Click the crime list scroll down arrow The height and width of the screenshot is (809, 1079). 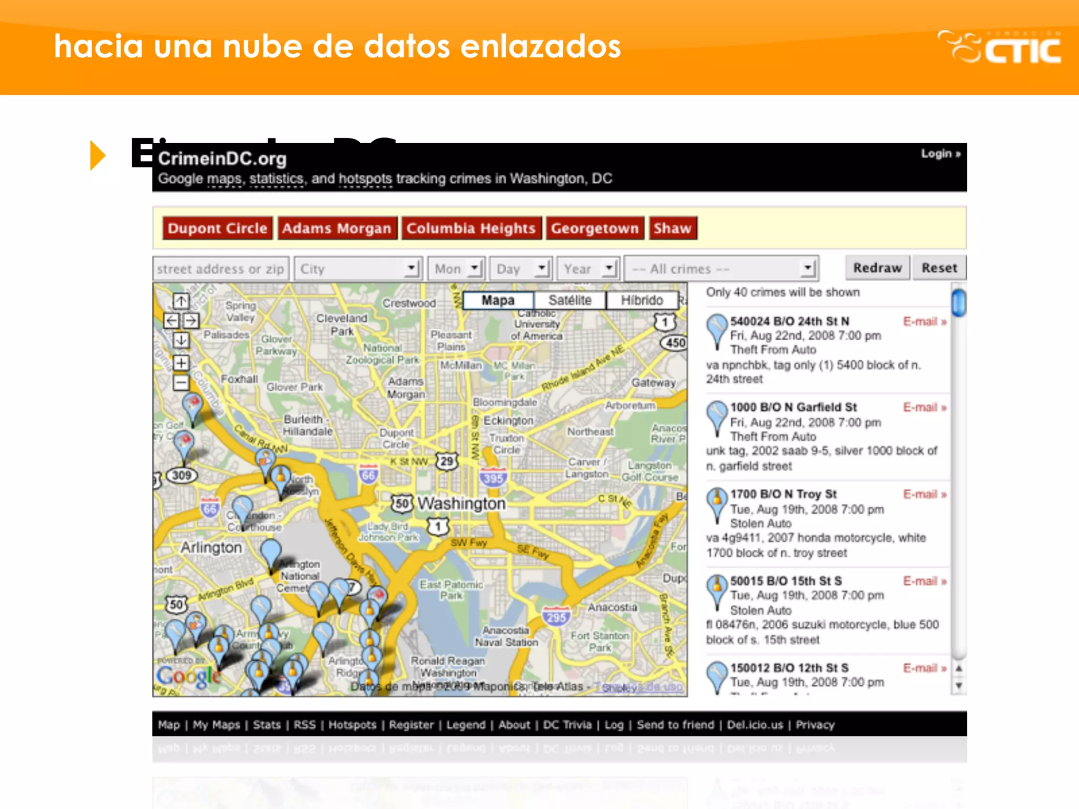coord(959,685)
